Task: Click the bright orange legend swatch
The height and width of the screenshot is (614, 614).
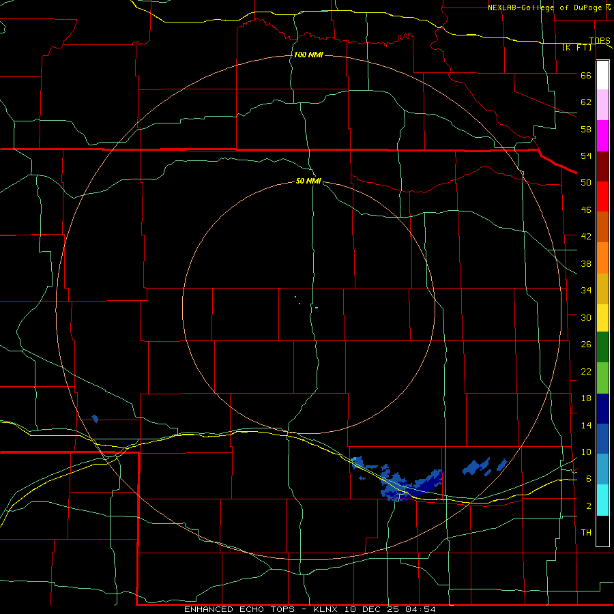Action: pyautogui.click(x=602, y=258)
